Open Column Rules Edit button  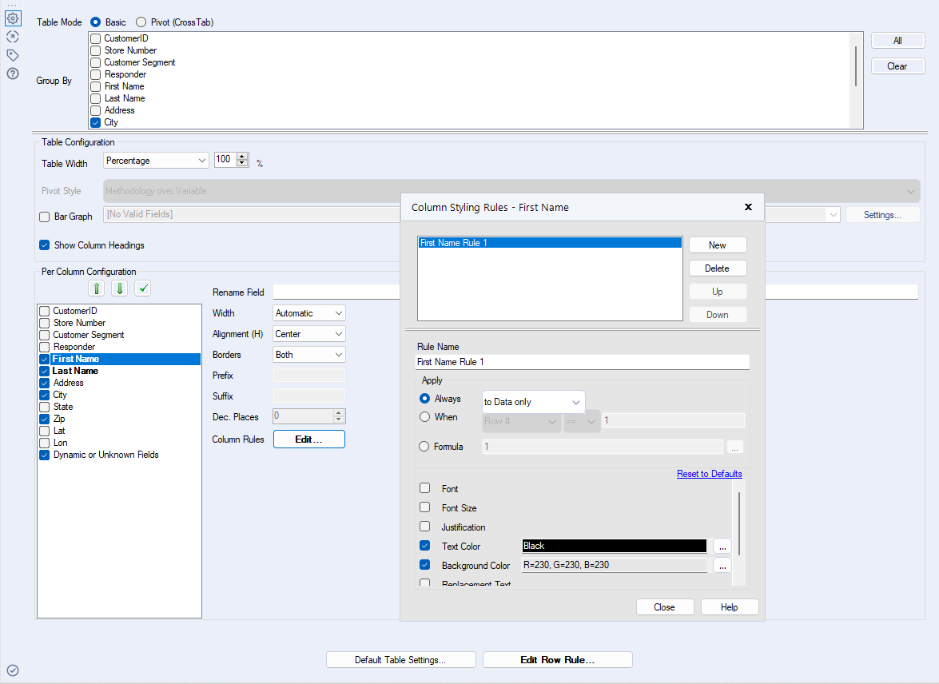309,439
